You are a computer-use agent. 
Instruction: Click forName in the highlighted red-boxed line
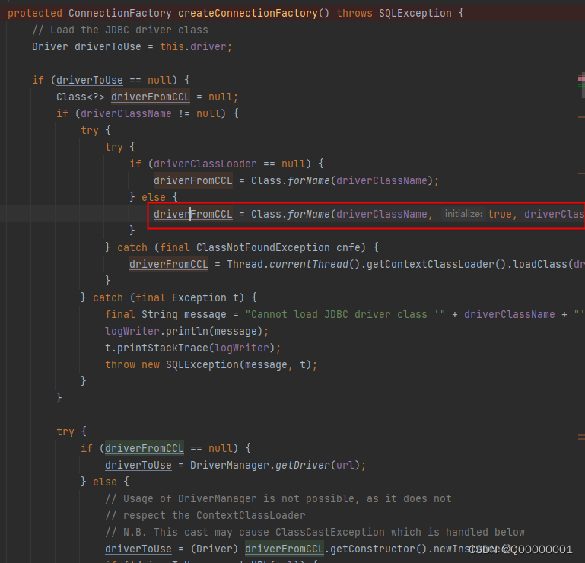click(x=308, y=215)
